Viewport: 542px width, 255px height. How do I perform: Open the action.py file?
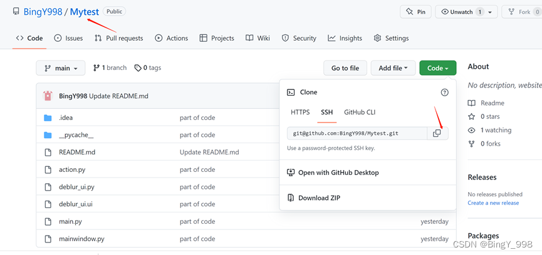72,169
